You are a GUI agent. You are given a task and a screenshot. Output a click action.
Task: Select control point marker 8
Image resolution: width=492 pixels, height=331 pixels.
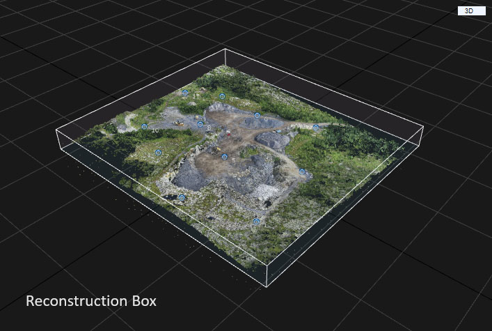[x=200, y=124]
